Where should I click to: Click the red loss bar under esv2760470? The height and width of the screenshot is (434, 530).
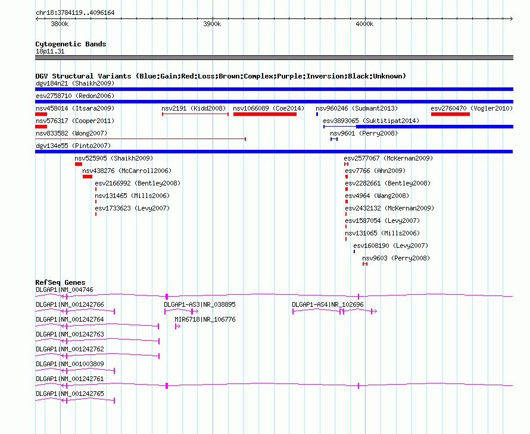pyautogui.click(x=451, y=114)
